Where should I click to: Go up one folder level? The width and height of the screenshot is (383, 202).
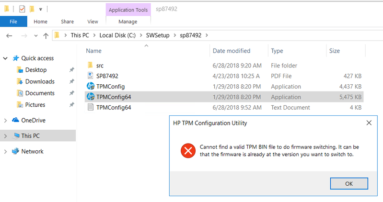pos(46,35)
